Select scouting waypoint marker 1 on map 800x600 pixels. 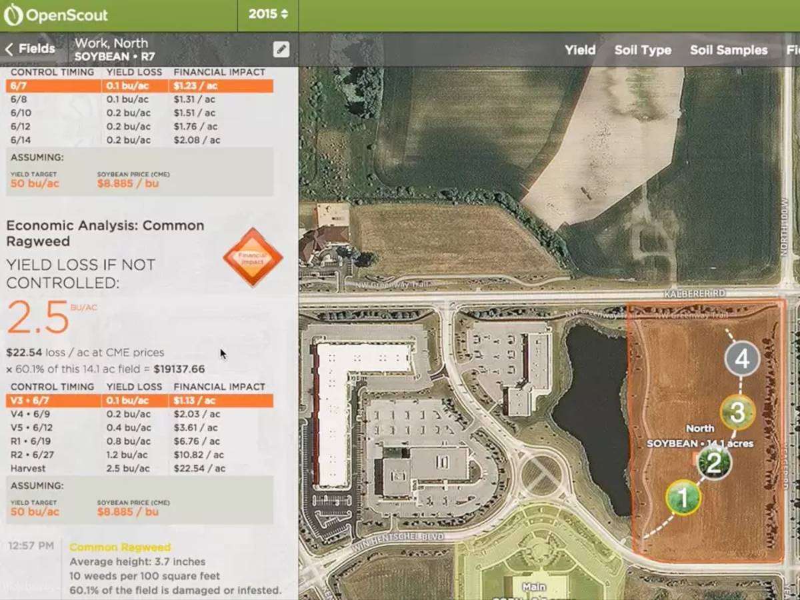683,497
